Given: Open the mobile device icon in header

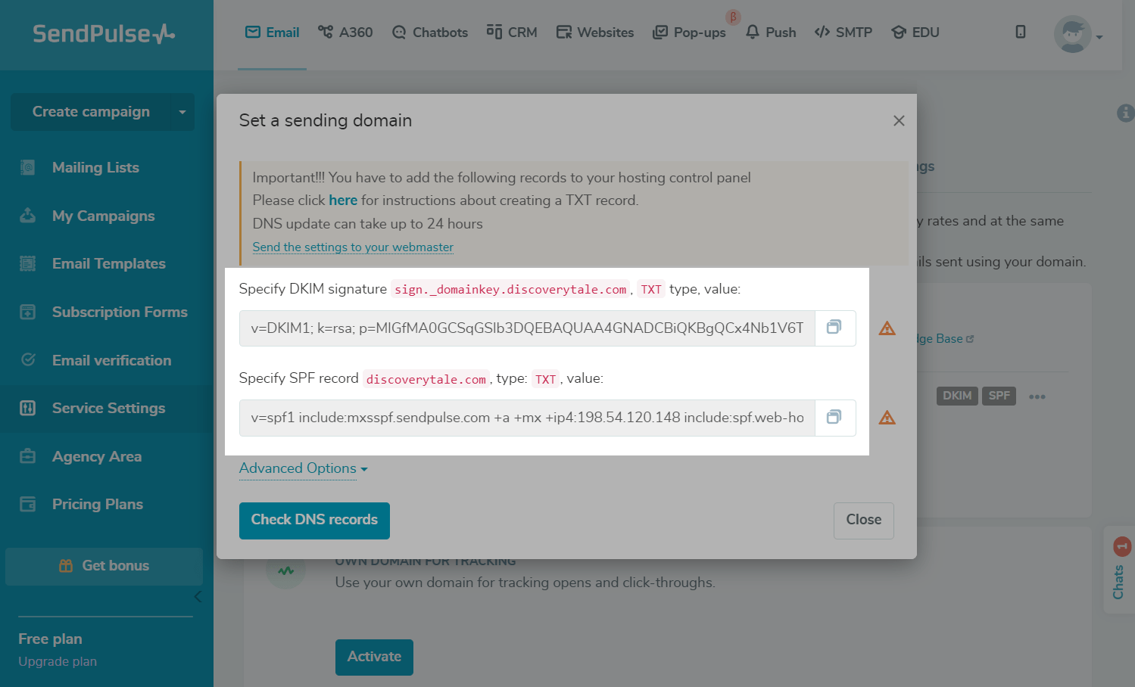Looking at the screenshot, I should coord(1021,32).
